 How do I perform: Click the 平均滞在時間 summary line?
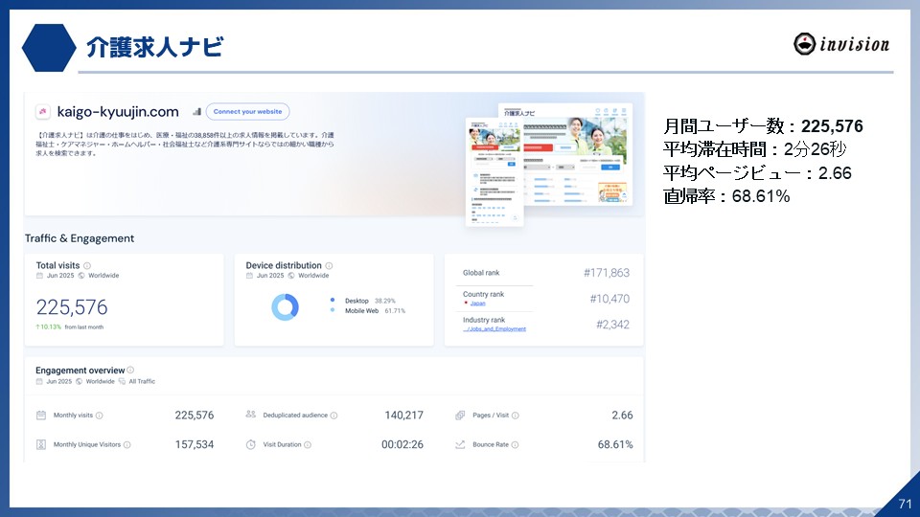[754, 149]
